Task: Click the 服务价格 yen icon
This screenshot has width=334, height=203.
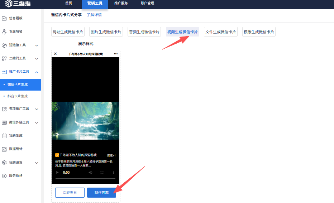Action: click(x=4, y=176)
